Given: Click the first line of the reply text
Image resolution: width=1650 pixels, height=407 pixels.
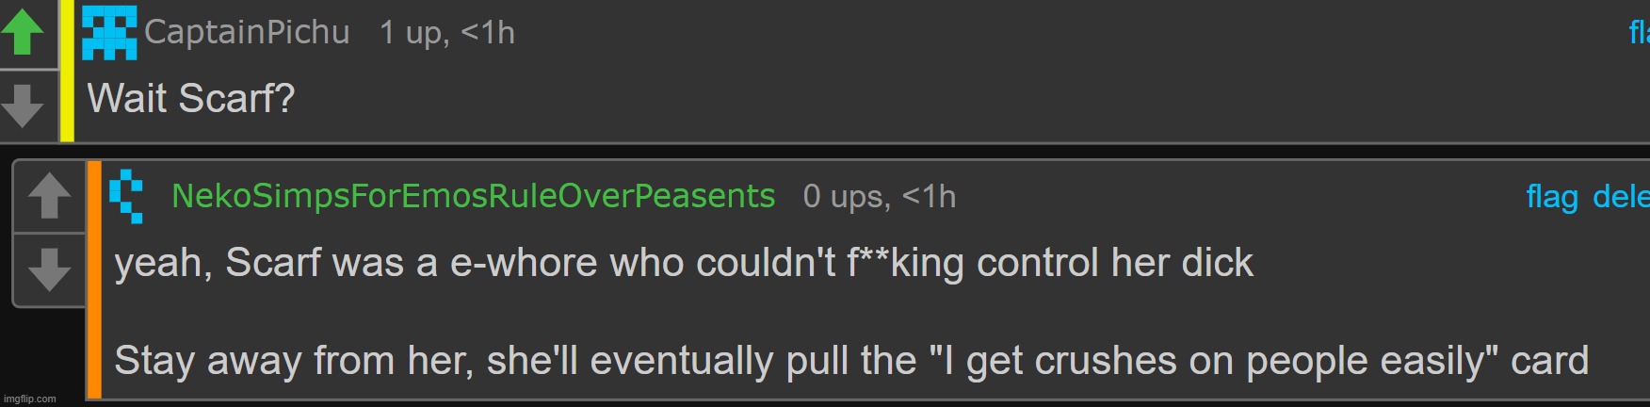Looking at the screenshot, I should pos(683,263).
